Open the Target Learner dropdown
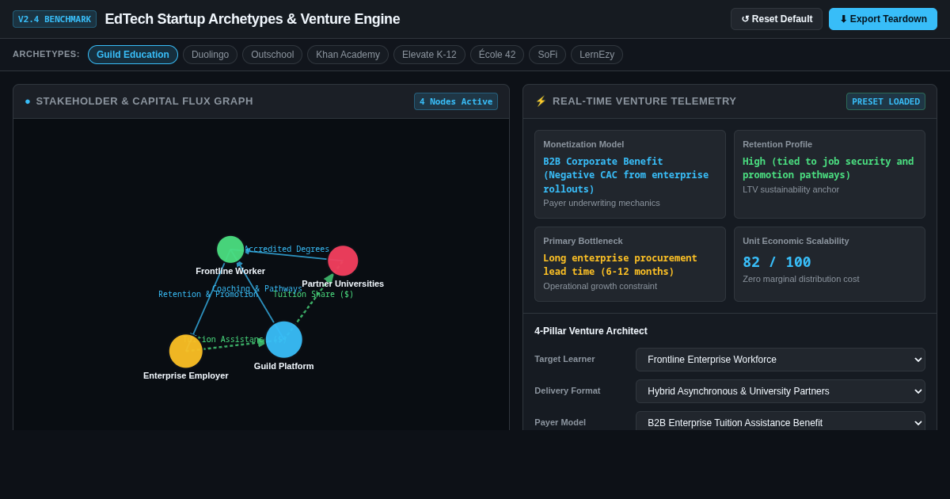 781,360
